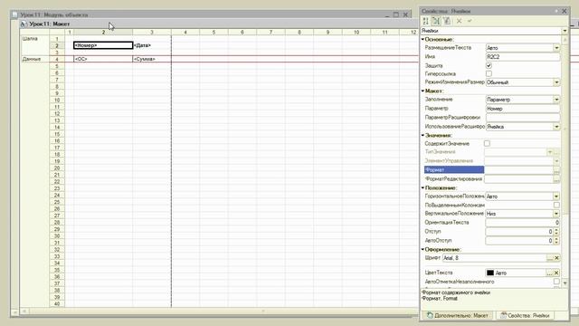Open ЦветТекста color chooser ellipsis
Viewport: 579px width, 326px height.
click(550, 273)
